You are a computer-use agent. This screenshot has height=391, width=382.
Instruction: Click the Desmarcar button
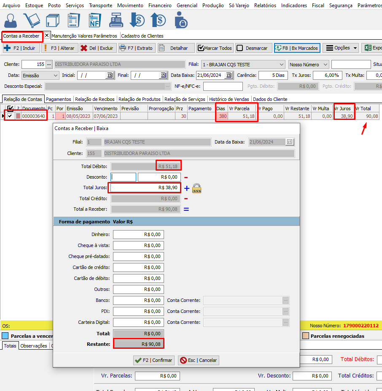253,48
